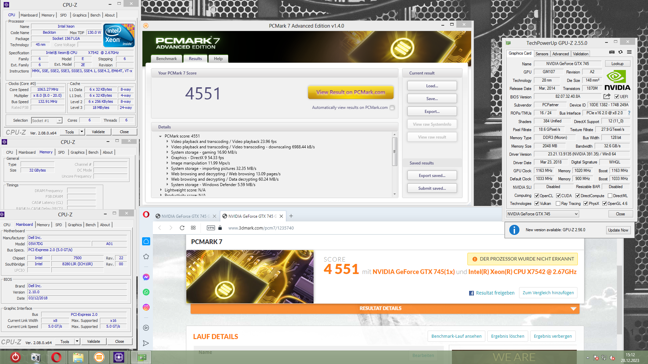Toggle automatically view results on PCMark.com checkbox
This screenshot has width=648, height=364.
392,108
